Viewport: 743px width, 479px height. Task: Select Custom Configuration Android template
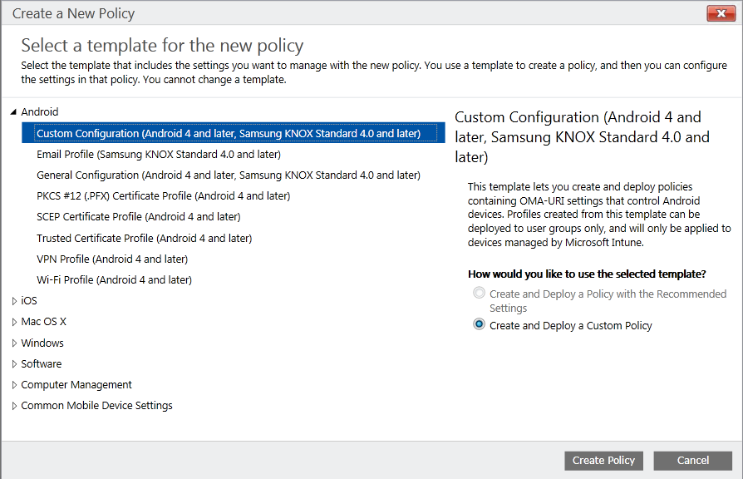(234, 133)
